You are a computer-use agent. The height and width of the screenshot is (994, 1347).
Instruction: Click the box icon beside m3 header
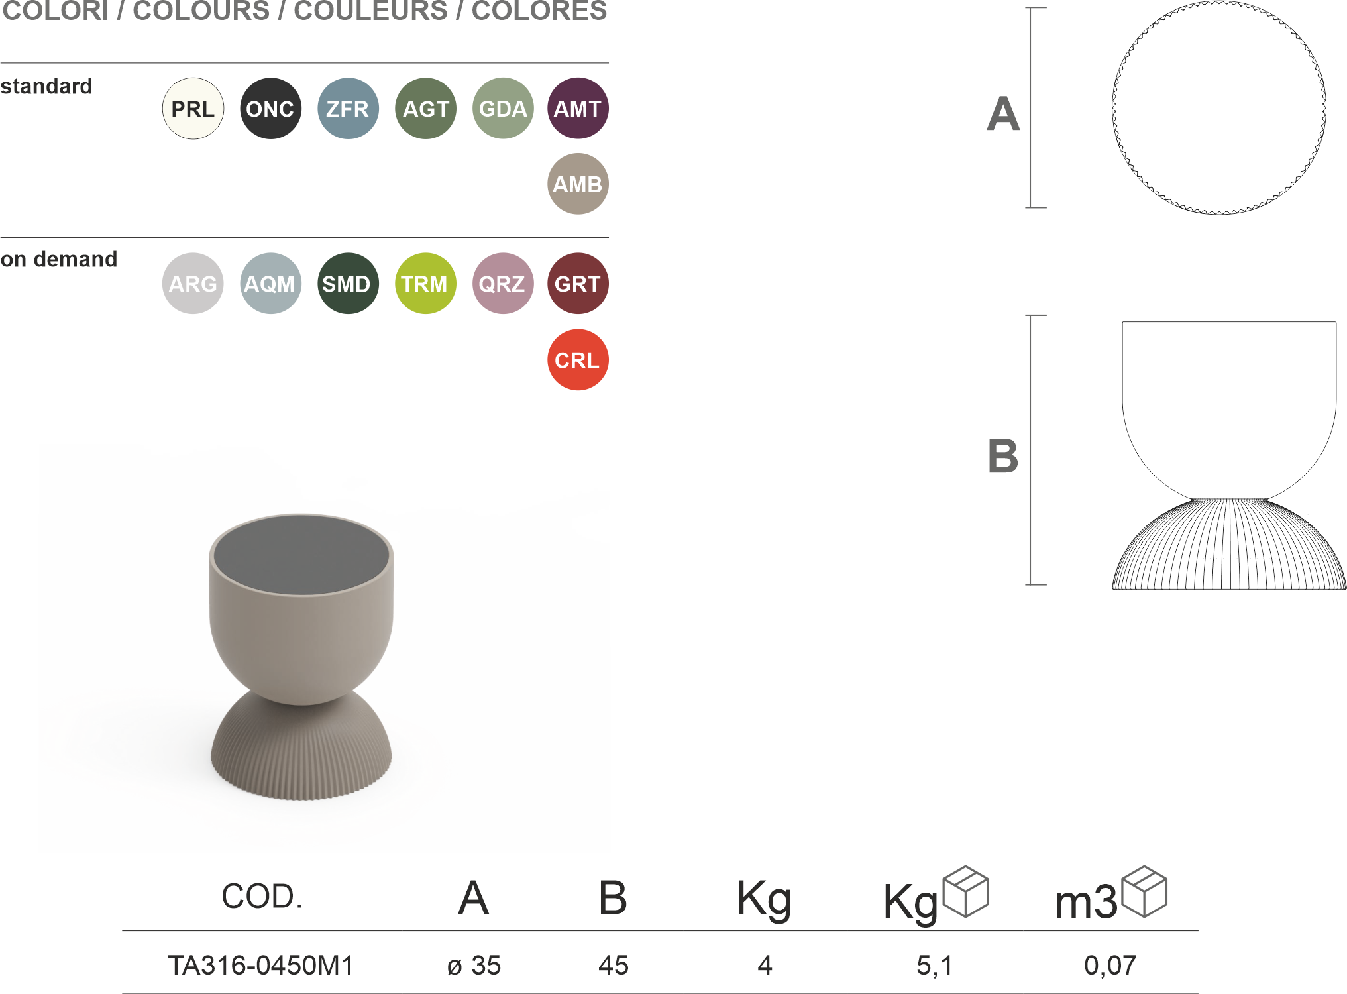click(1145, 891)
